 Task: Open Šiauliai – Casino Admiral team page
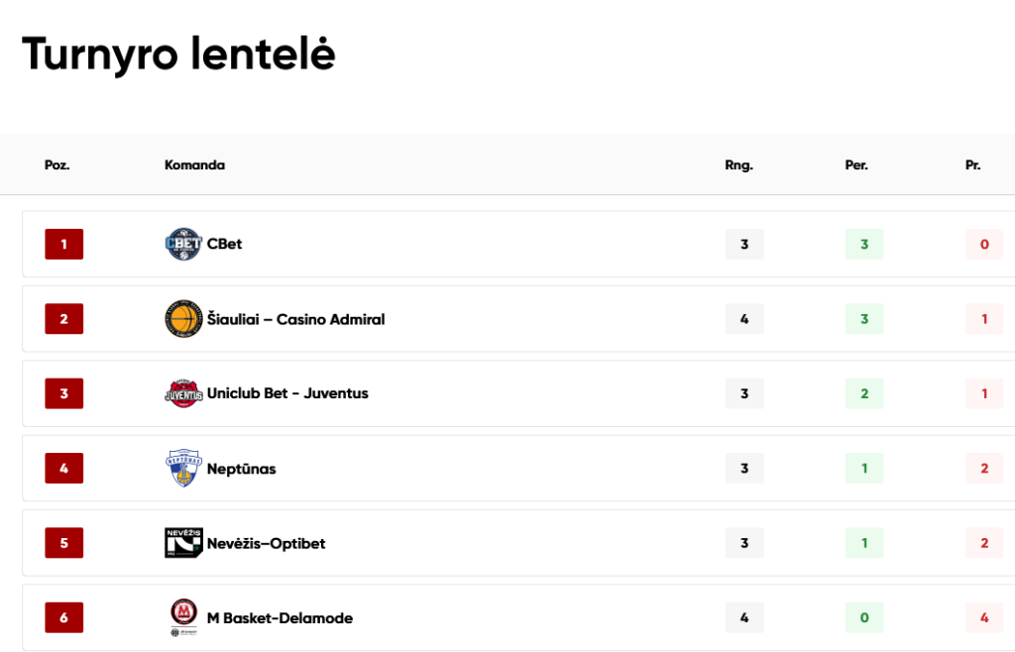295,319
